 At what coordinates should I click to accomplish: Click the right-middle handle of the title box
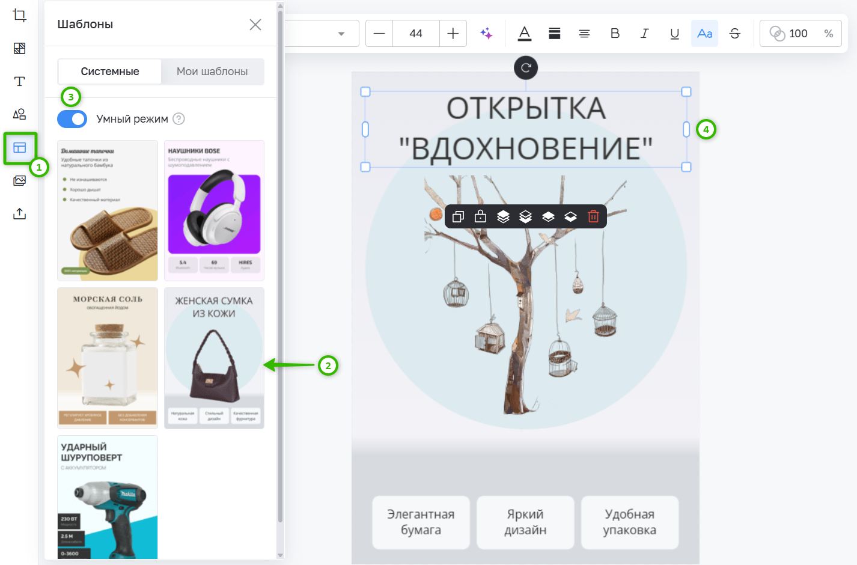tap(686, 129)
